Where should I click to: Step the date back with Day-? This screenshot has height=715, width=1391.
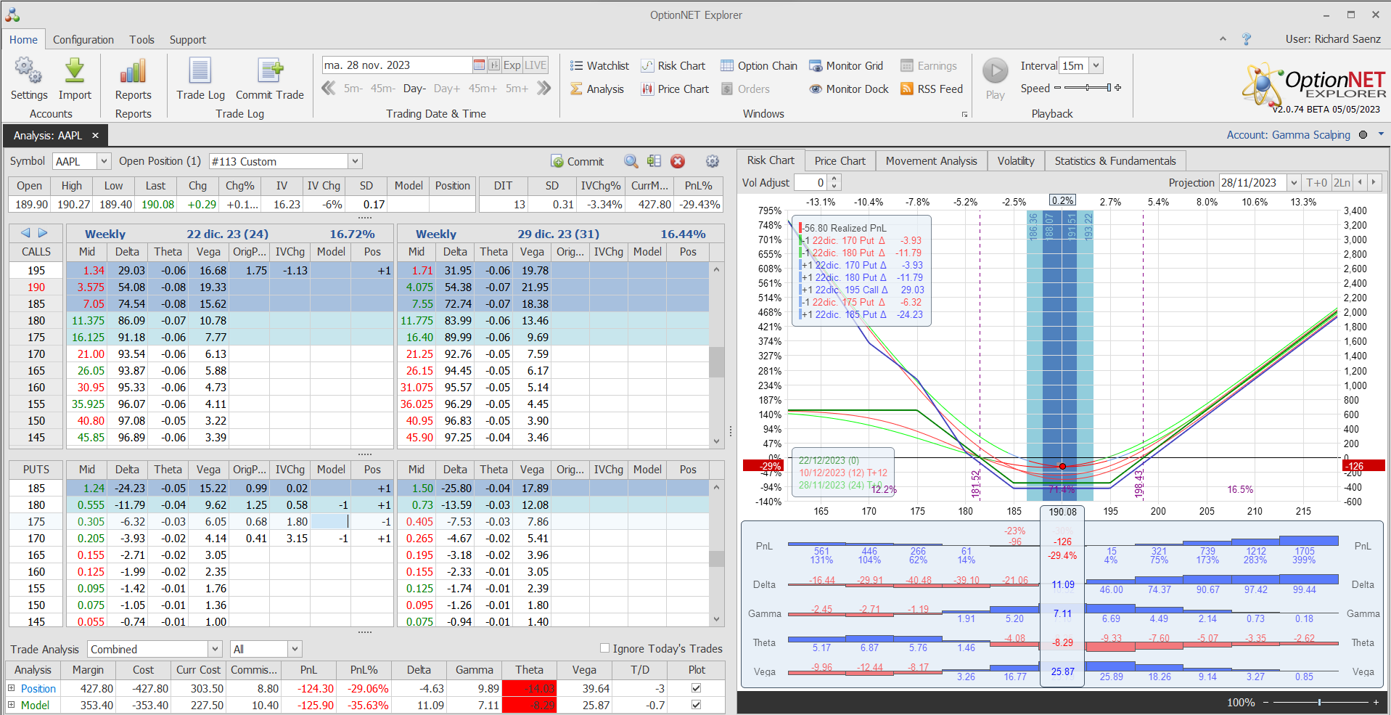[414, 89]
